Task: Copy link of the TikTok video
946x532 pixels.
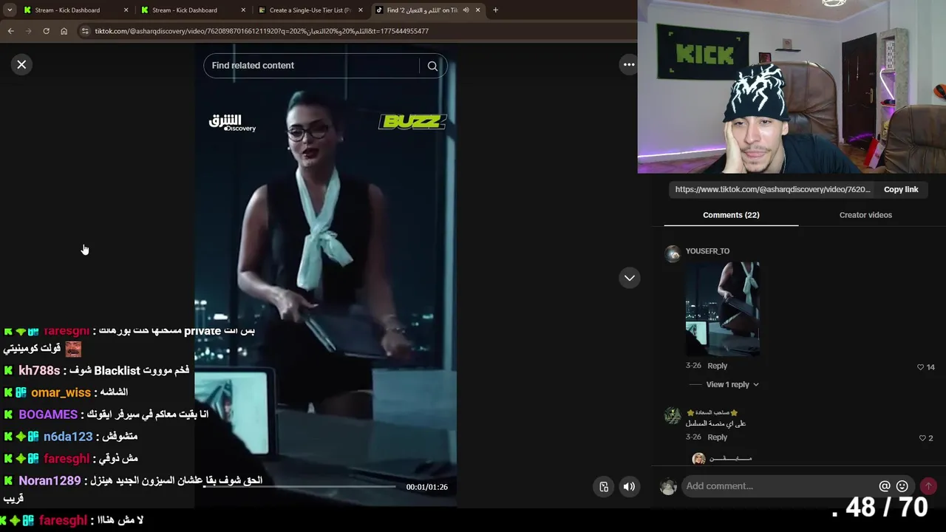Action: point(901,189)
